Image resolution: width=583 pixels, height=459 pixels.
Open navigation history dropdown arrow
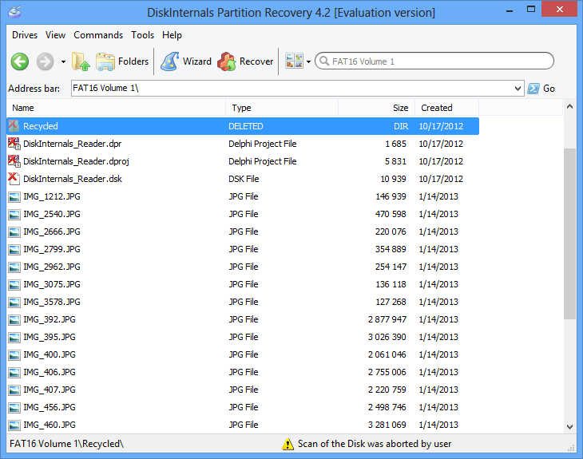tap(63, 62)
